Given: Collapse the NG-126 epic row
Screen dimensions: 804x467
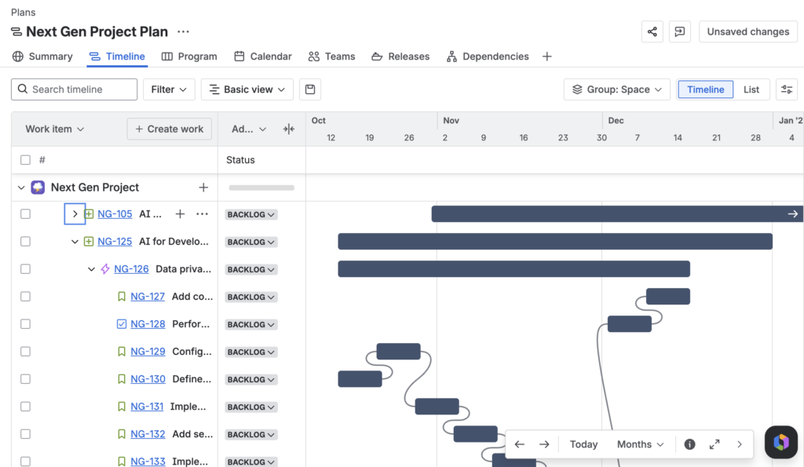Looking at the screenshot, I should click(91, 269).
